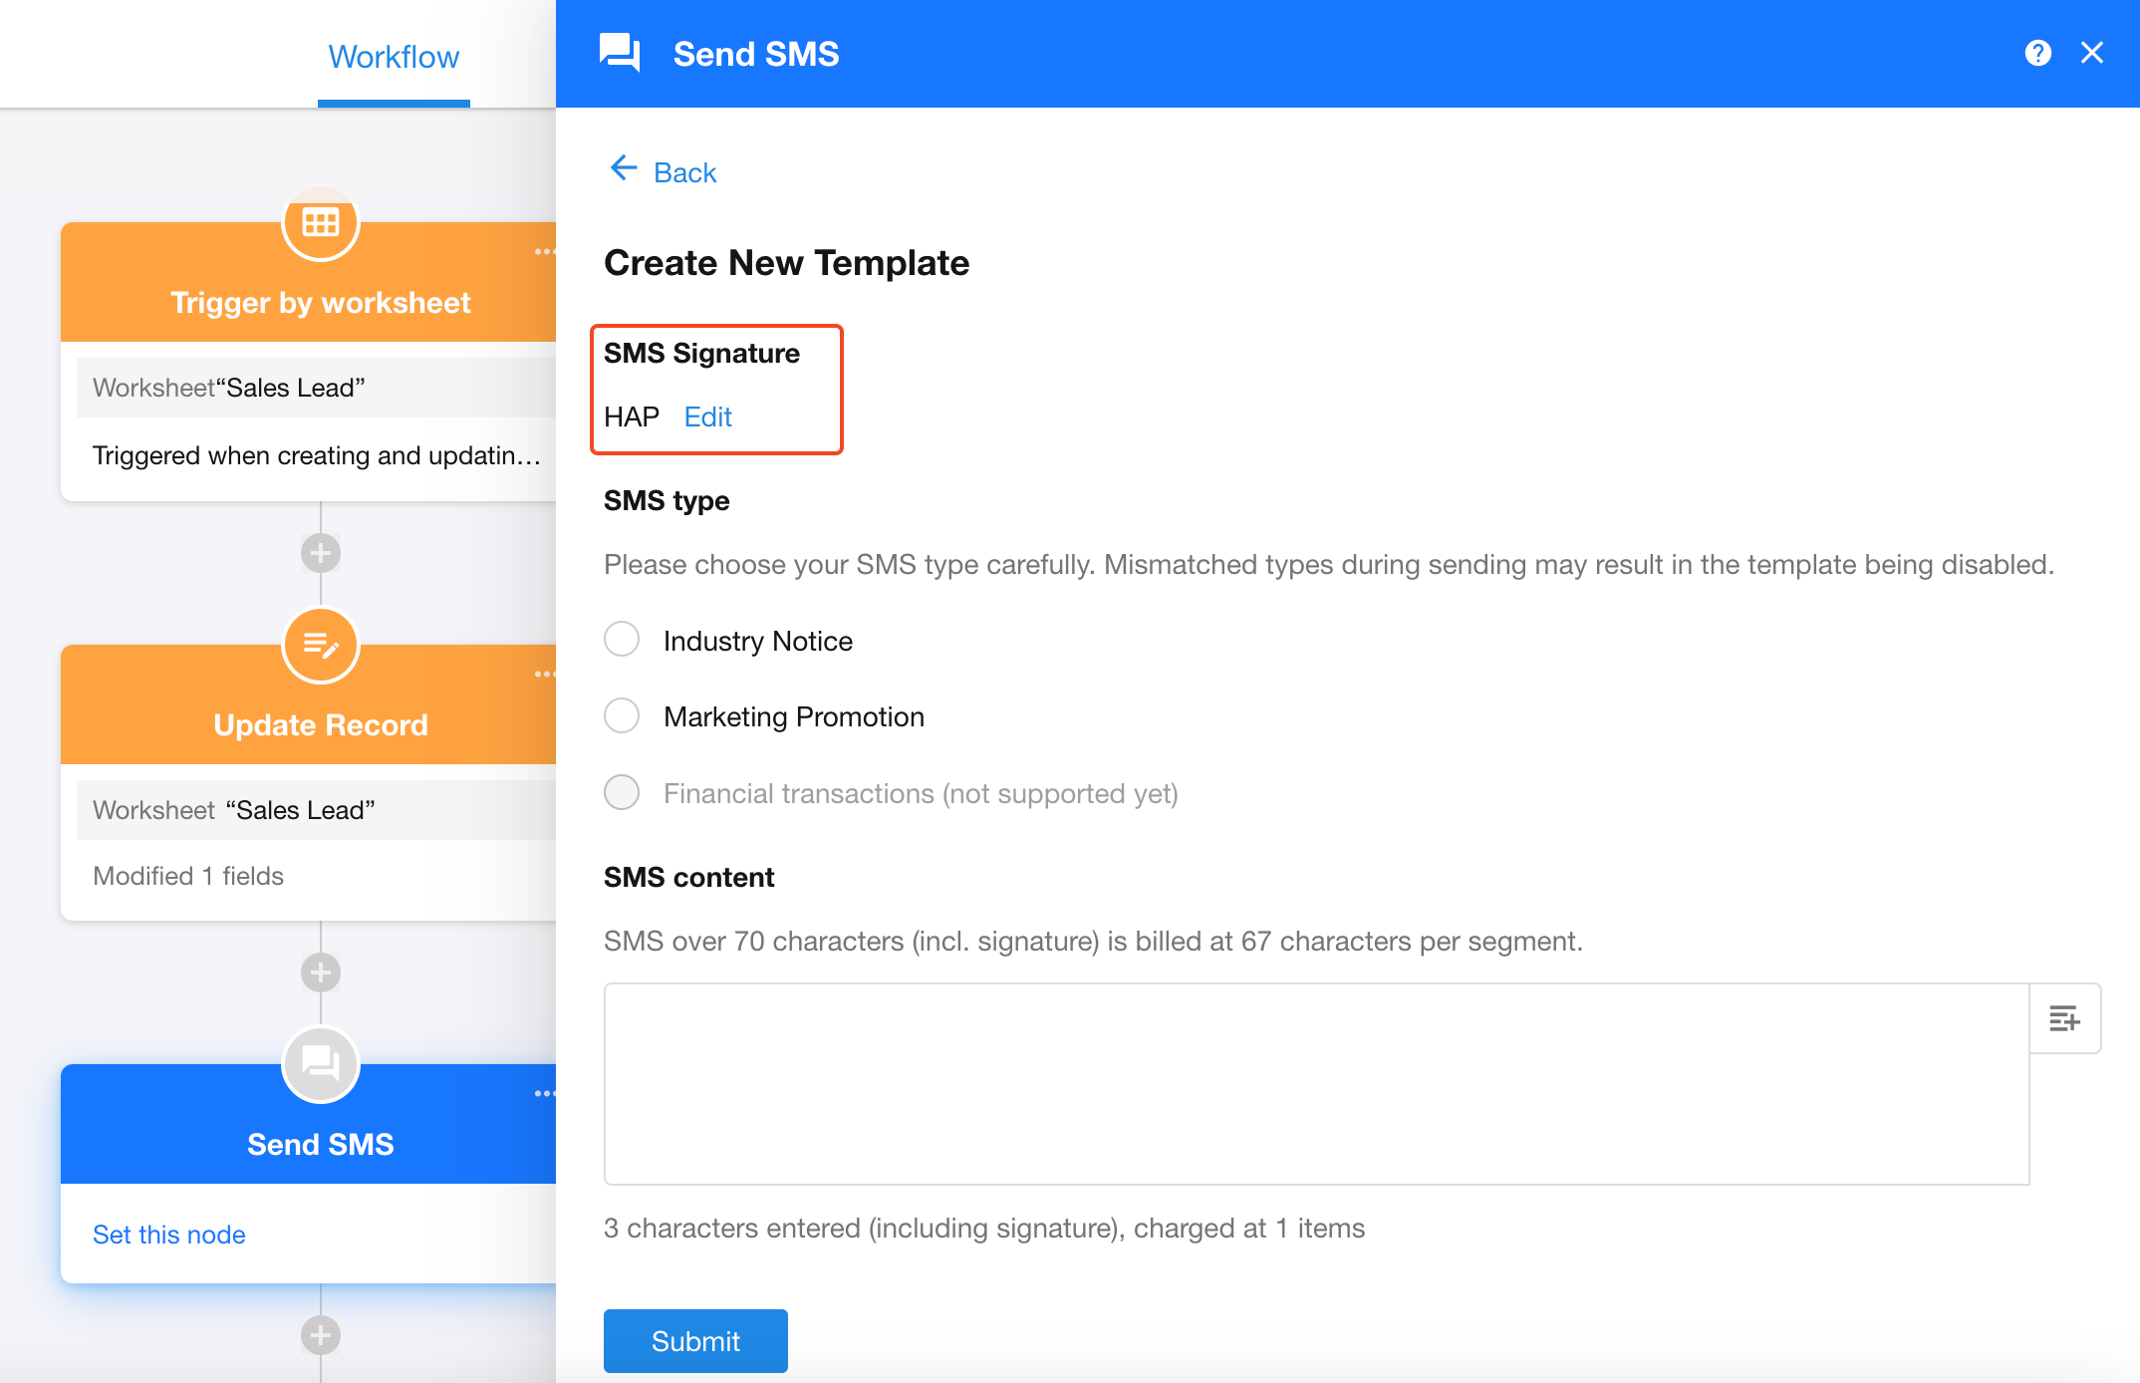Submit the new SMS template
Screen dimensions: 2140x1383
pyautogui.click(x=695, y=1341)
